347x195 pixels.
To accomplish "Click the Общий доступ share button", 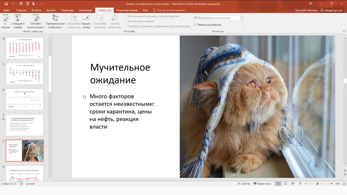I will tap(331, 10).
